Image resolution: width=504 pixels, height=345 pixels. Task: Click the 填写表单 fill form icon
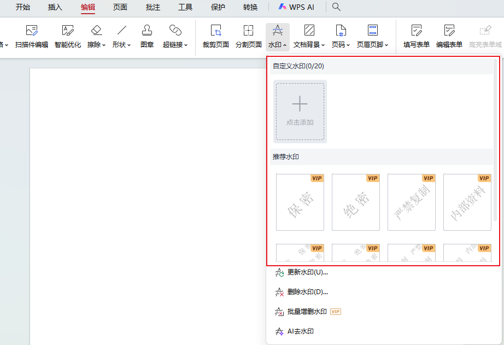[x=416, y=30]
